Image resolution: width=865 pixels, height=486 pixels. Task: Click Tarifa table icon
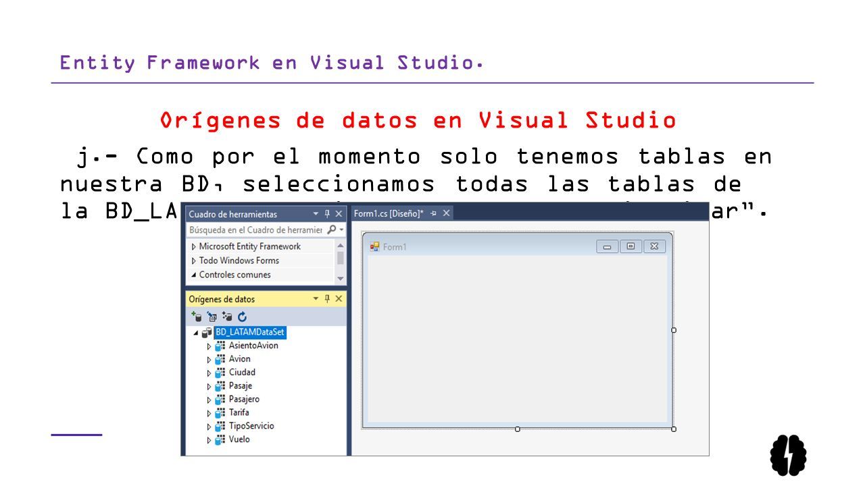(x=220, y=412)
